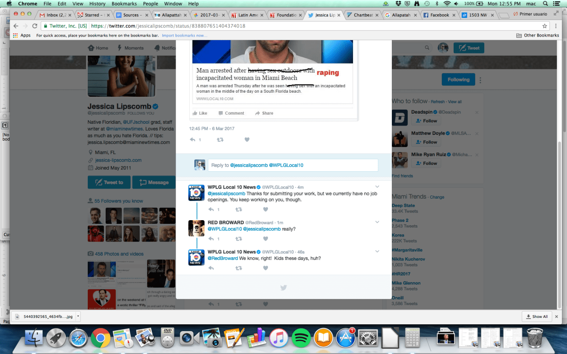Click the Twitter bird icon below the conversation
The image size is (567, 354).
coord(283,288)
